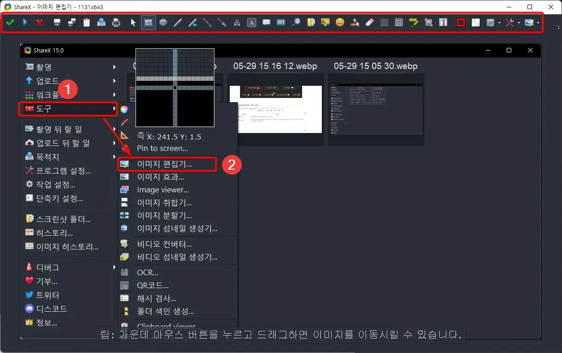Select the Text outline tool
562x353 pixels.
coord(237,23)
